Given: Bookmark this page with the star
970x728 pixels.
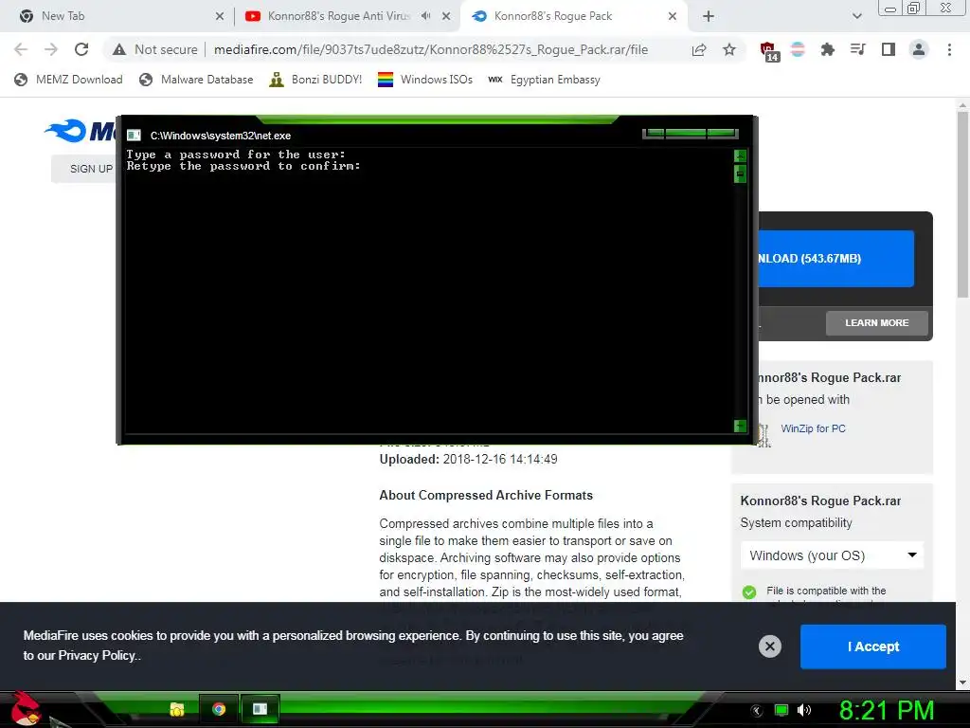Looking at the screenshot, I should [x=729, y=49].
